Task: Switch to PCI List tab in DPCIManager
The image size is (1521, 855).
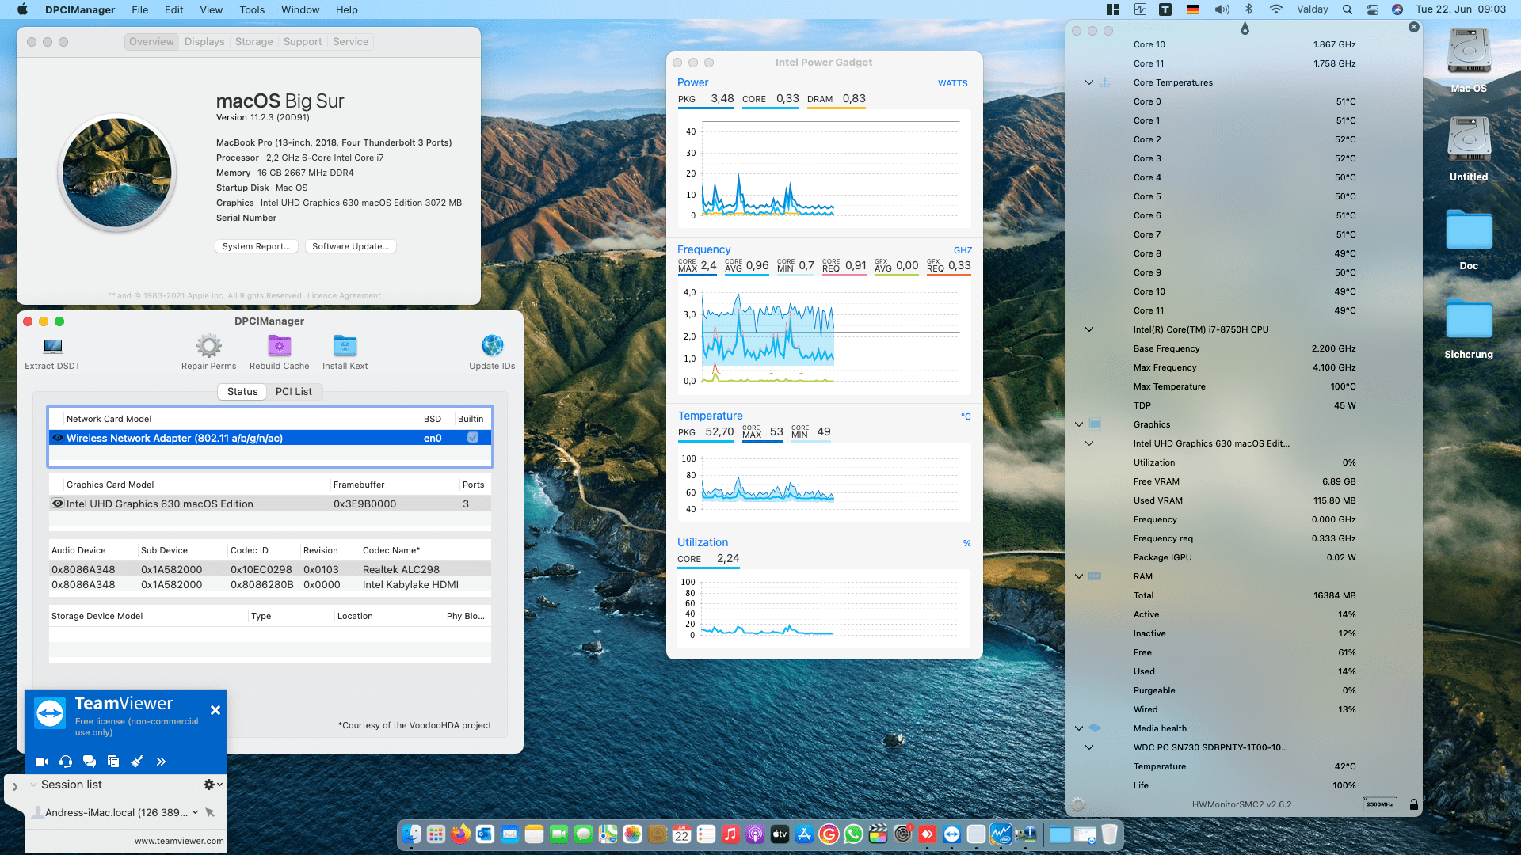Action: [x=294, y=392]
